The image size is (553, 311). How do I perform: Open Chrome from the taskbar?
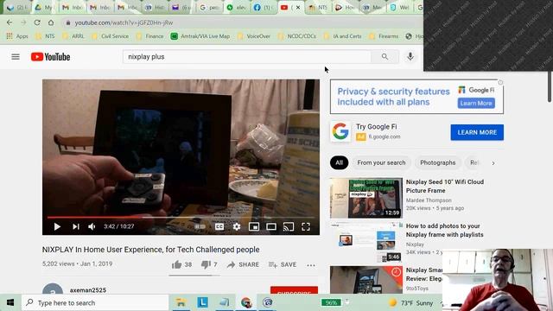pos(246,302)
